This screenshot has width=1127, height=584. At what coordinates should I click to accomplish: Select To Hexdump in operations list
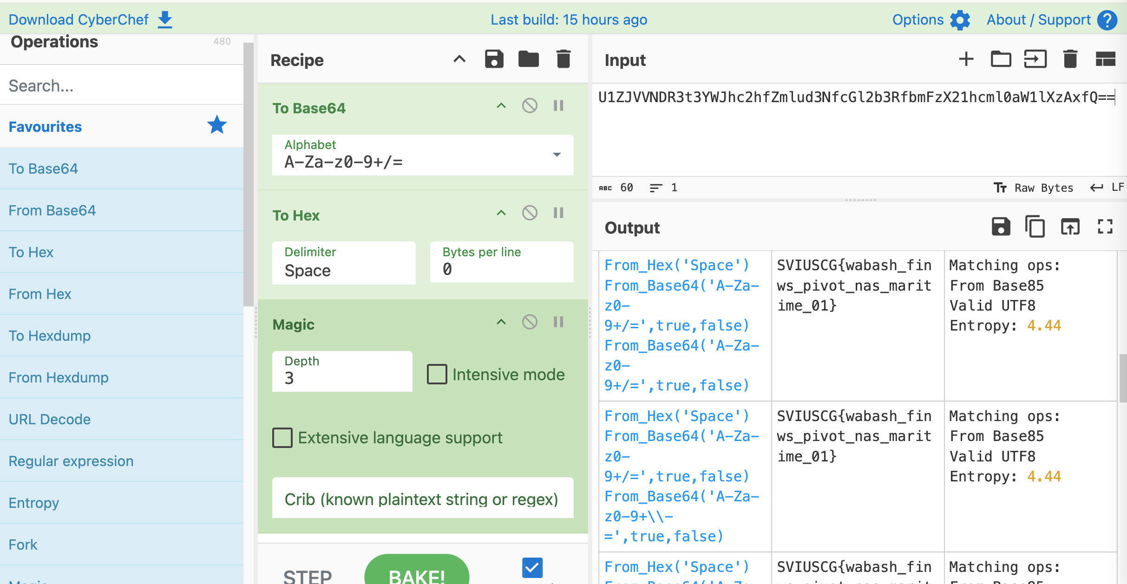click(x=122, y=336)
